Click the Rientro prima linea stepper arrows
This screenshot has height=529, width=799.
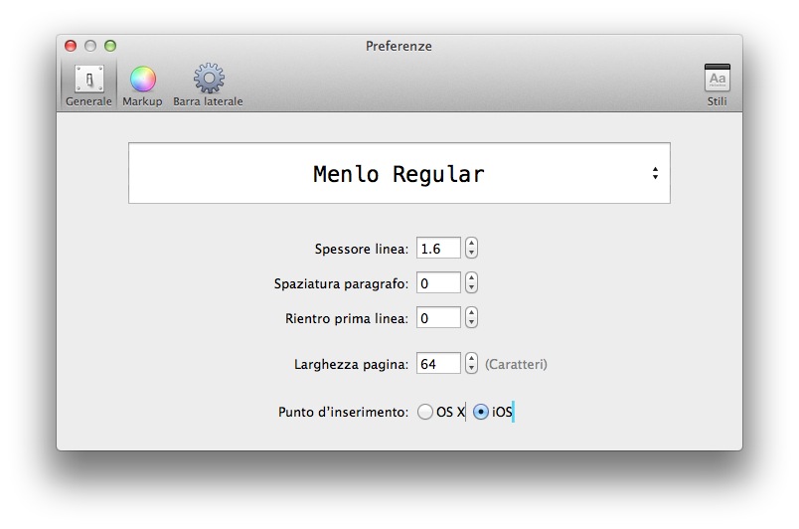tap(471, 318)
